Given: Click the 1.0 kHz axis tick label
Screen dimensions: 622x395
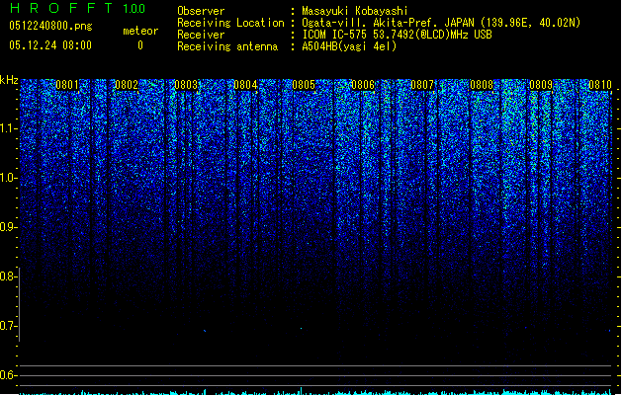Looking at the screenshot, I should click(x=8, y=178).
